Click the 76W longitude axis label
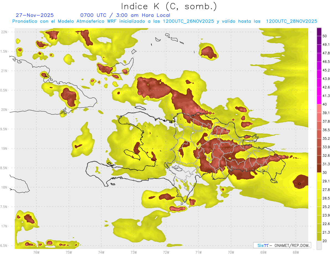Image resolution: width=332 pixels, height=256 pixels. (36, 252)
